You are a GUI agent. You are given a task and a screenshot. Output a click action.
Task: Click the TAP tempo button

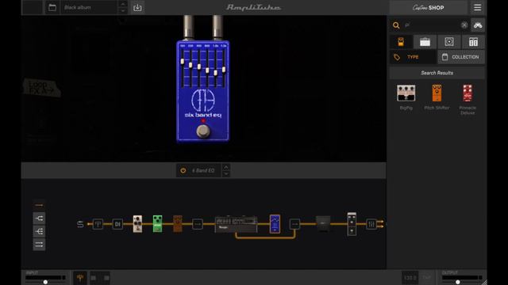427,278
